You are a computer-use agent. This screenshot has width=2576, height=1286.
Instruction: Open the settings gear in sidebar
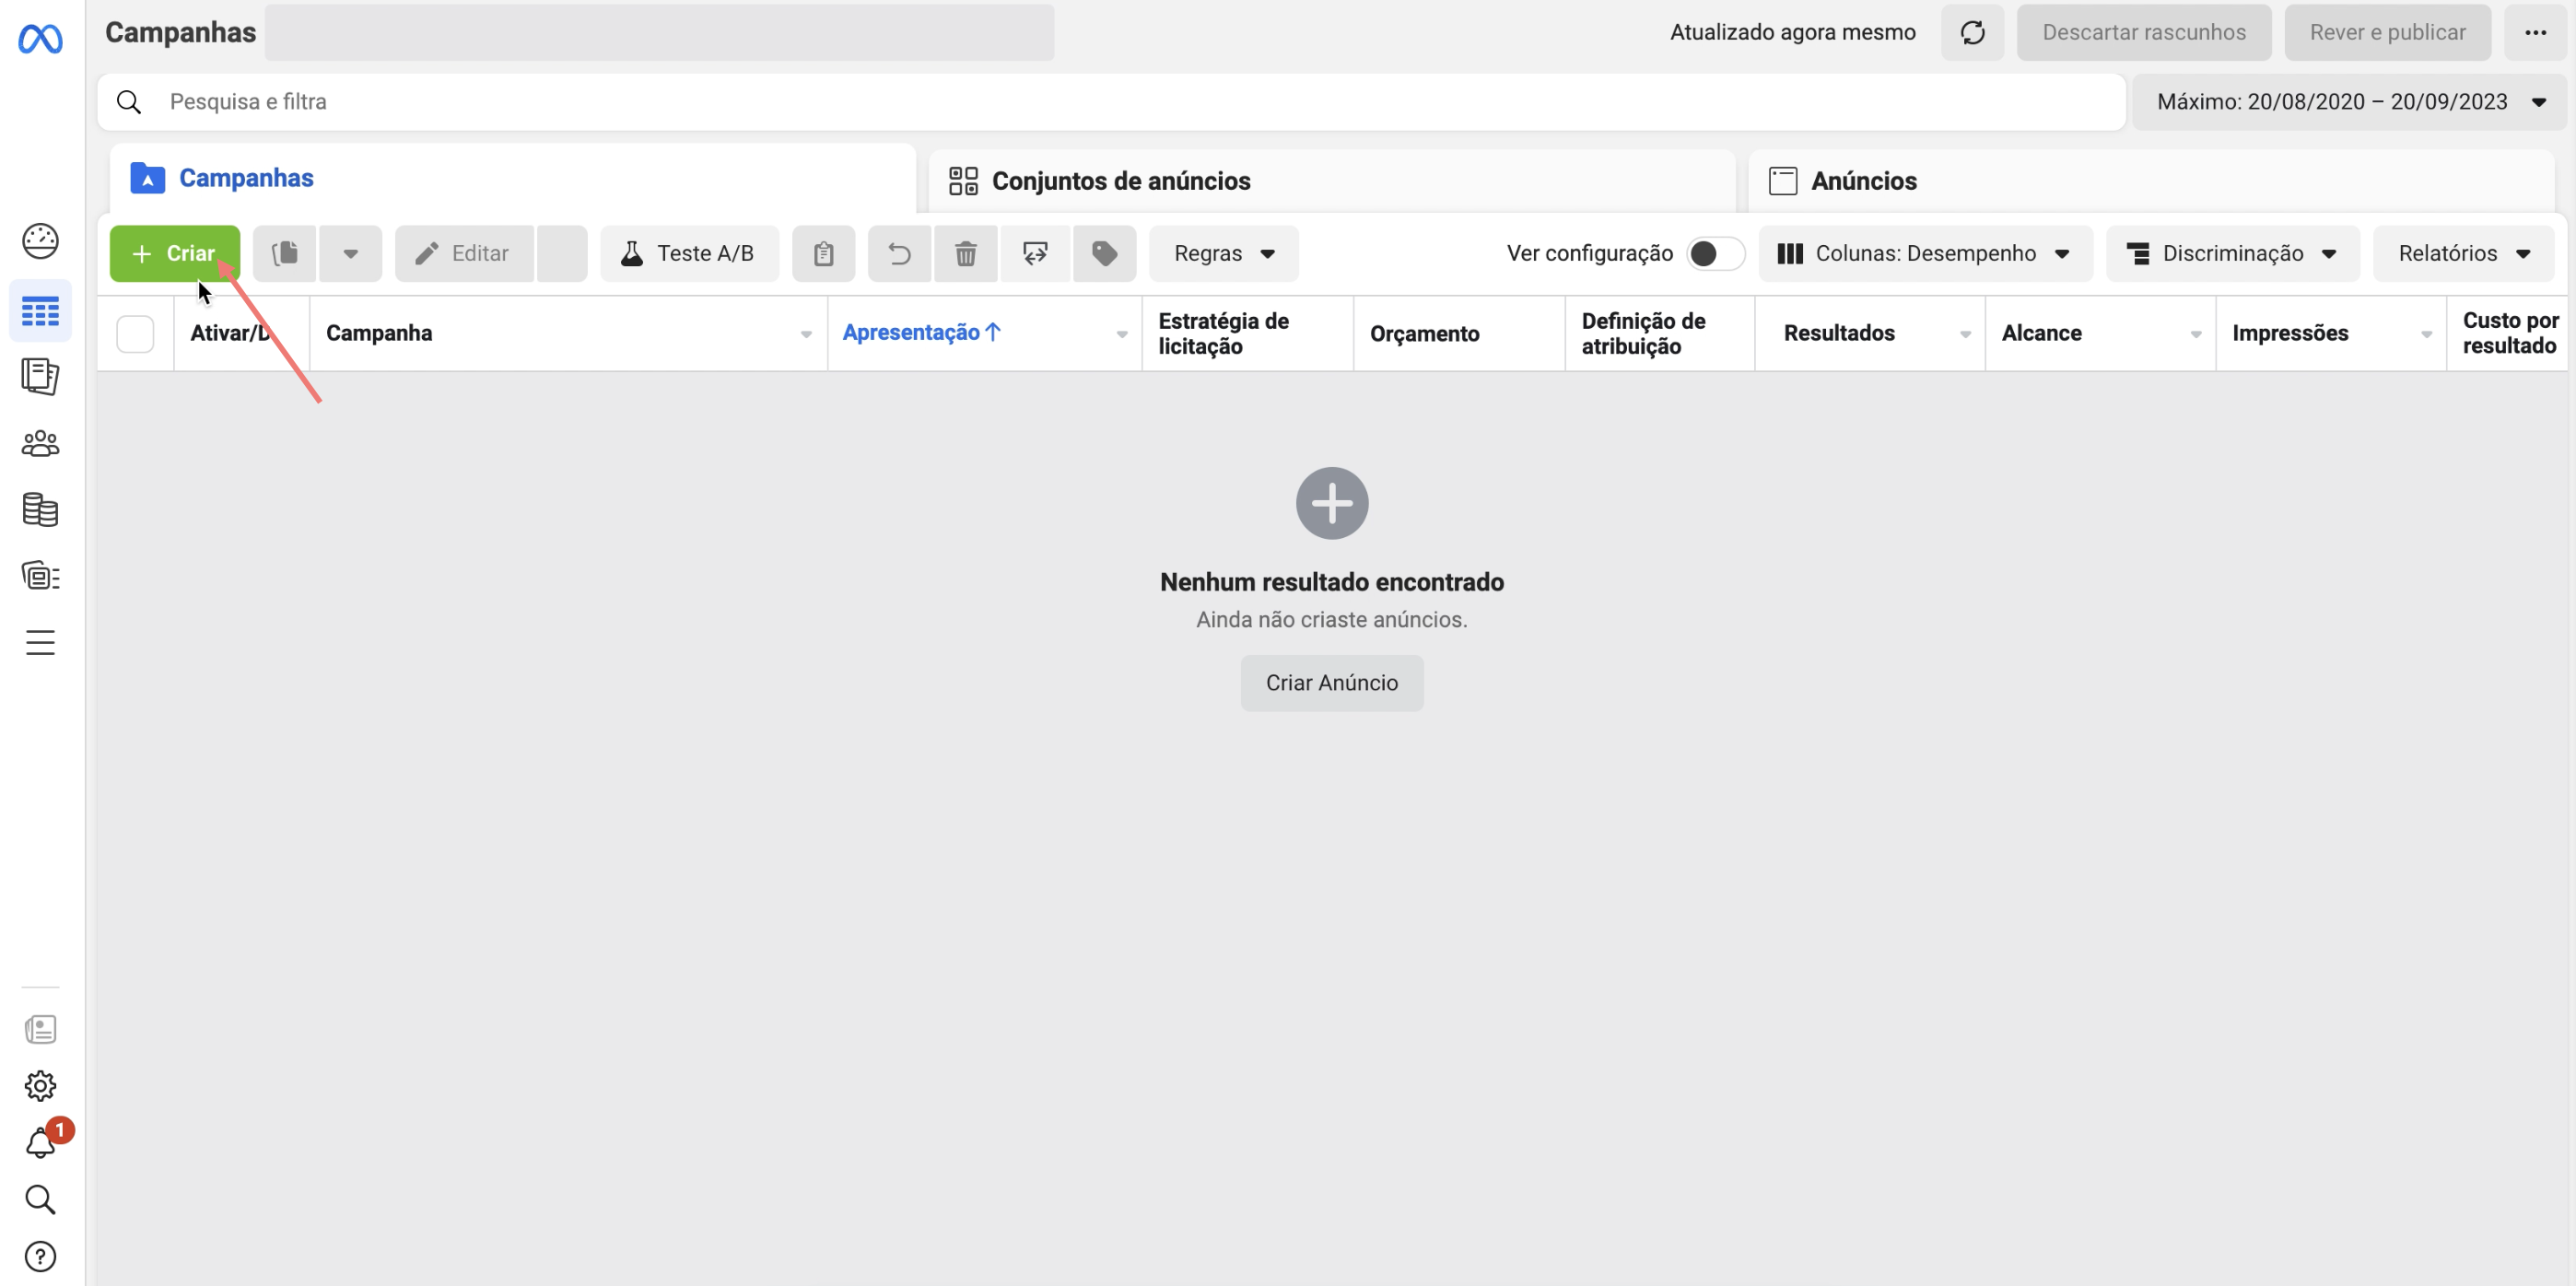(40, 1086)
